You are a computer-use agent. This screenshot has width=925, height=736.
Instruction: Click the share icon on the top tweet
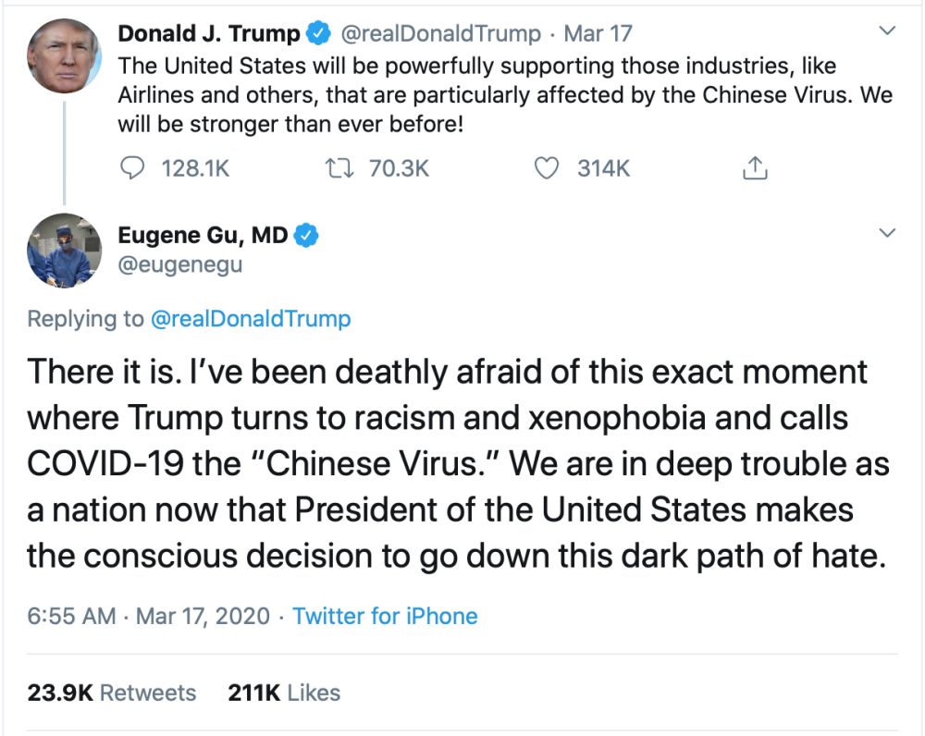pyautogui.click(x=755, y=168)
